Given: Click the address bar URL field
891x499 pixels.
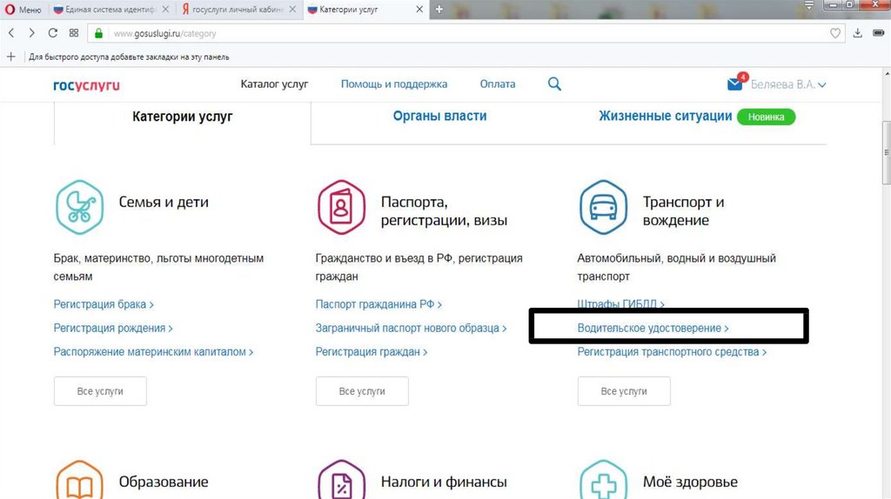Looking at the screenshot, I should 435,33.
